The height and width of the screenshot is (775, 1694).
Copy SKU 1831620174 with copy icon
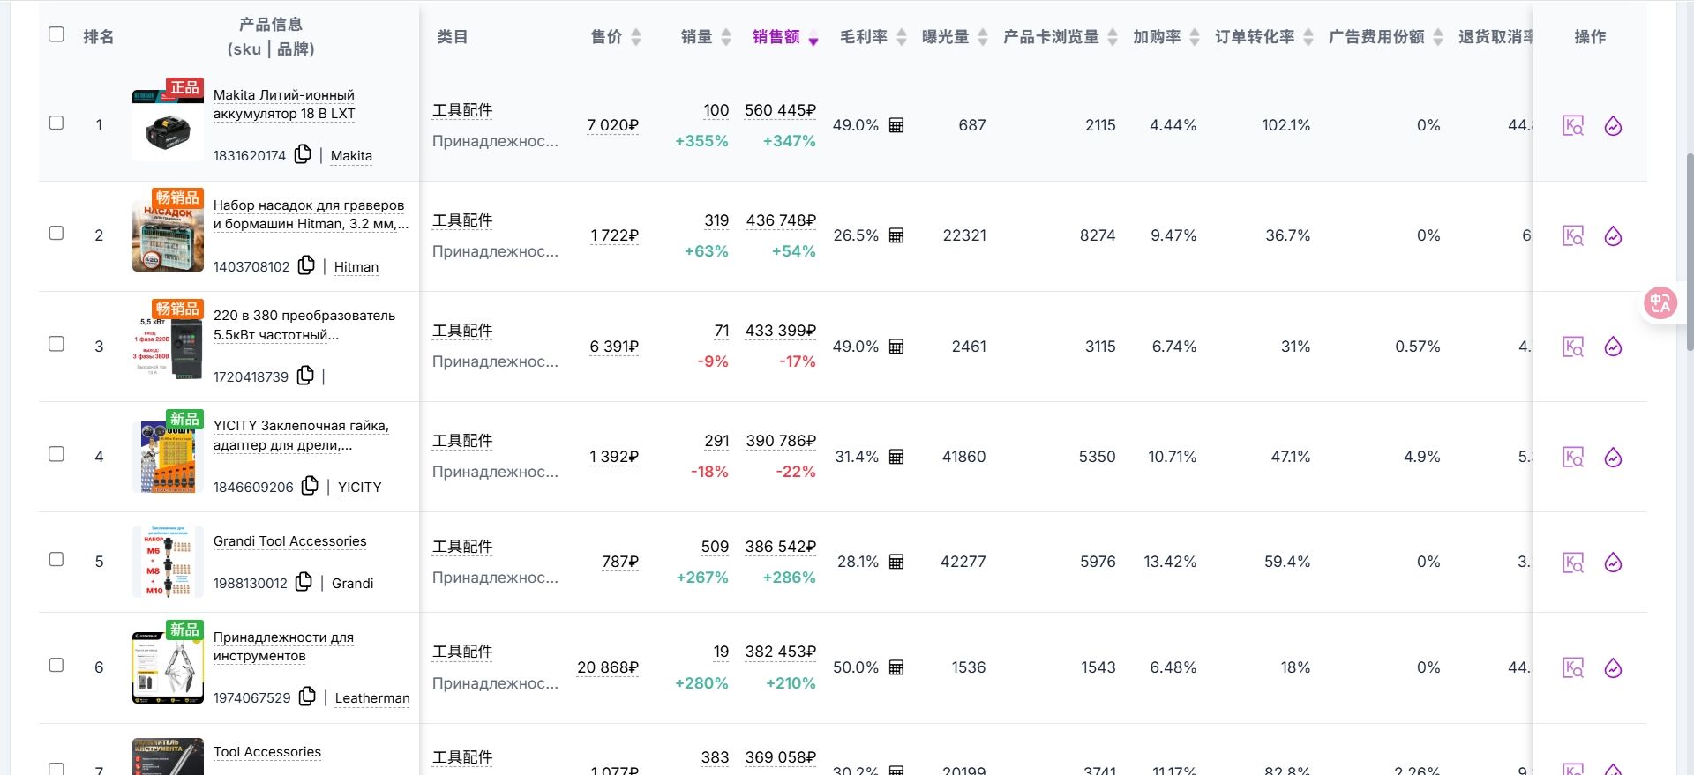pos(303,154)
